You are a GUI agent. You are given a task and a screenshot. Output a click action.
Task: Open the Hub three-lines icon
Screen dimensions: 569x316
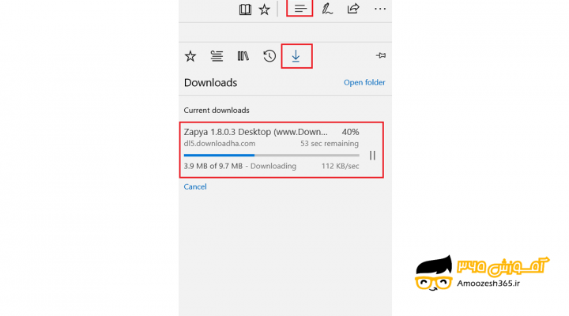(300, 9)
